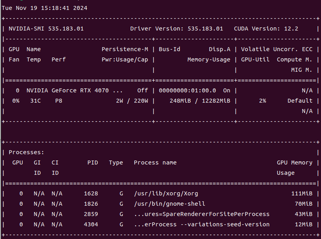Image resolution: width=321 pixels, height=239 pixels.
Task: Click process /usr/bin/gnome-shell
Action: [170, 204]
